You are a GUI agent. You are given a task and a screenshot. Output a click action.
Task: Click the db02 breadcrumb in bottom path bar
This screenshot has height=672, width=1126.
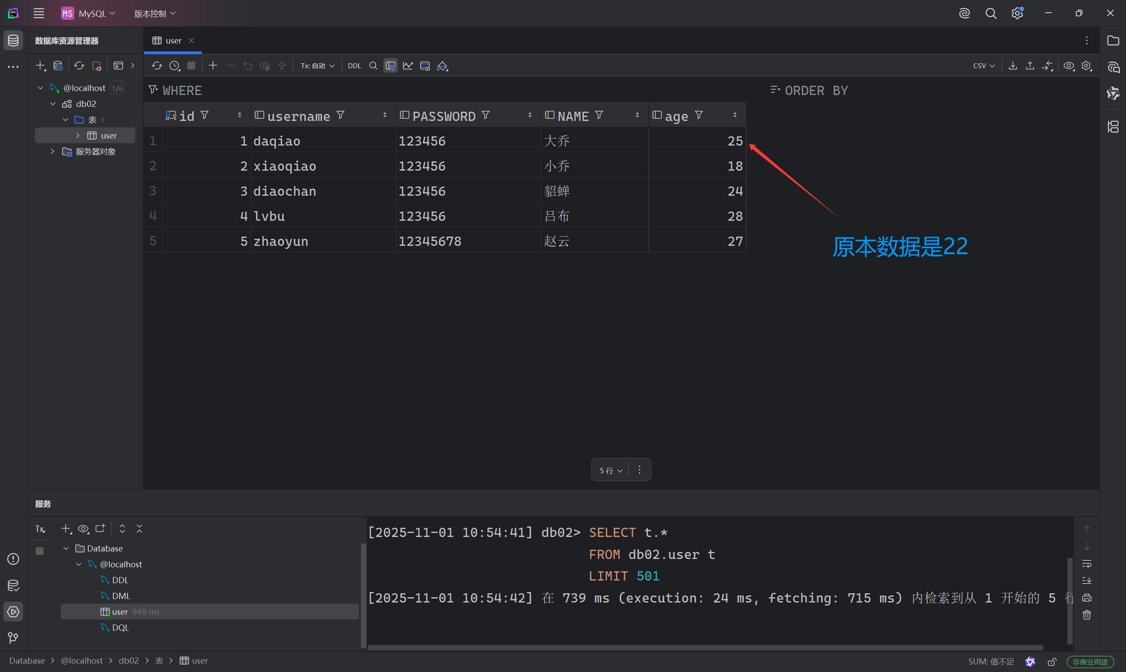(x=128, y=661)
